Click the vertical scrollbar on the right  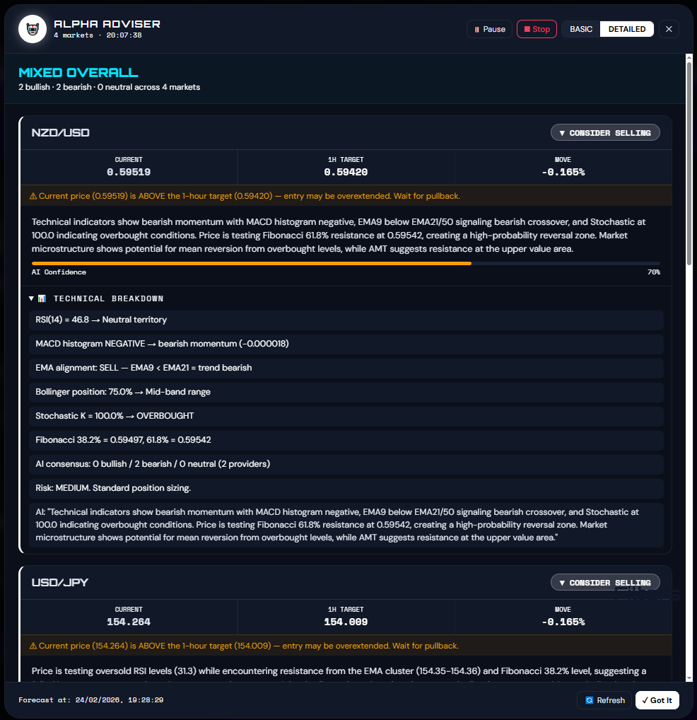point(689,163)
